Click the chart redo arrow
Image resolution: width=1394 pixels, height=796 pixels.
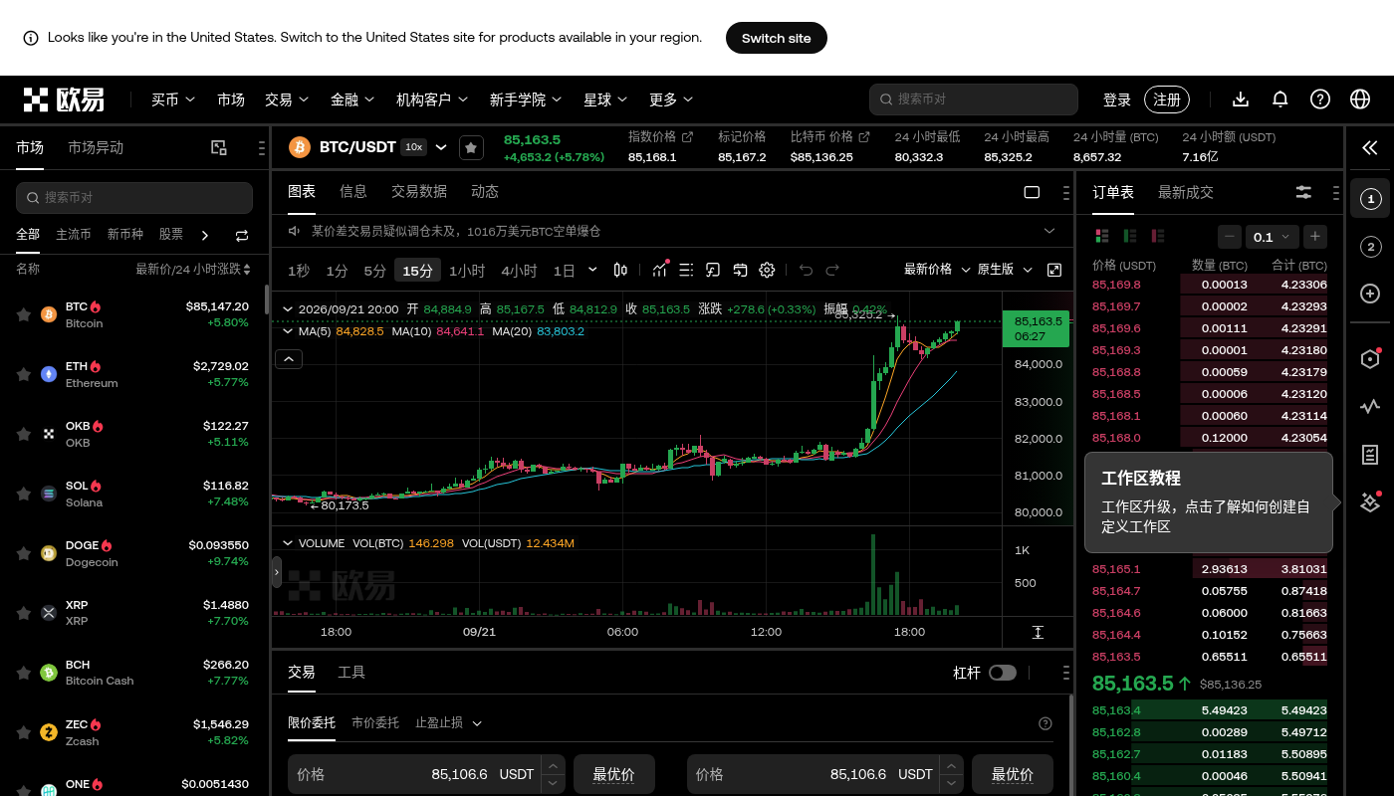(x=832, y=270)
